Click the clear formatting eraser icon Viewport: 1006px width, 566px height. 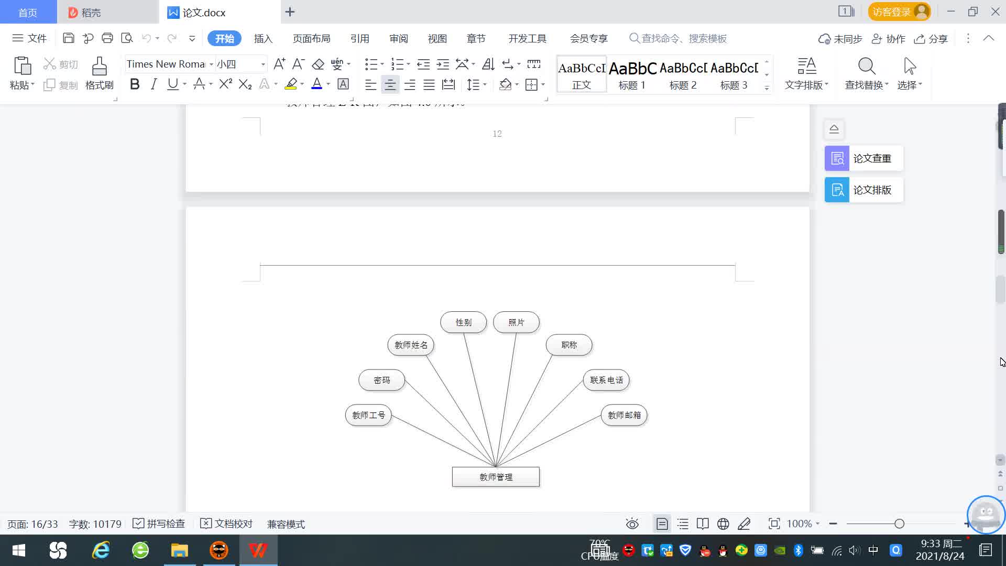318,64
